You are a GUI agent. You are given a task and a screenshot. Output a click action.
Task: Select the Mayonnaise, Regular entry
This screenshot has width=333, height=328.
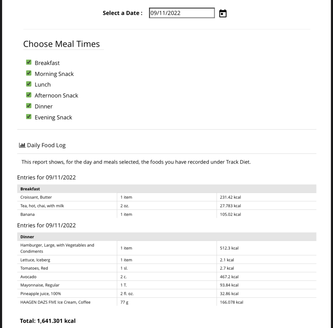(40, 285)
